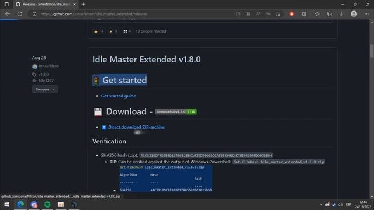
Task: Open commit 69e3257 link
Action: [x=46, y=80]
